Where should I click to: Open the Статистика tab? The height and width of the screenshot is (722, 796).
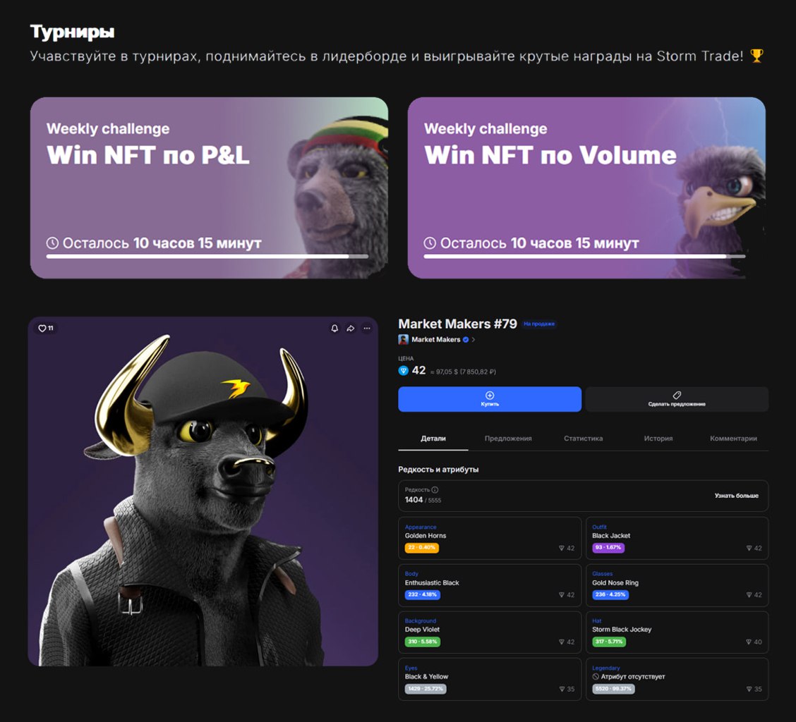[584, 439]
